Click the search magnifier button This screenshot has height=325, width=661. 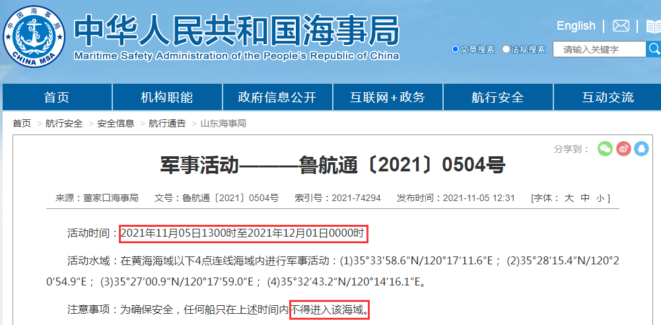tap(654, 49)
